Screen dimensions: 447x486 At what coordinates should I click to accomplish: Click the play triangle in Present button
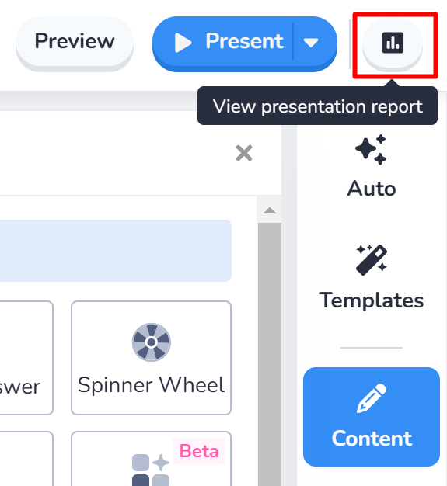(x=183, y=43)
